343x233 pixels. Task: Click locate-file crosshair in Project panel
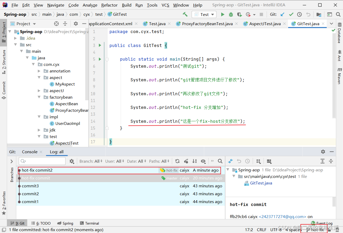(56, 24)
